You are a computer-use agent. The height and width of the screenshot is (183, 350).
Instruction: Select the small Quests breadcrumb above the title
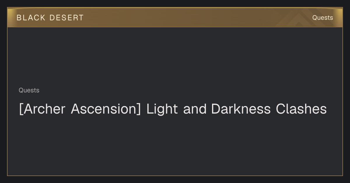[29, 90]
